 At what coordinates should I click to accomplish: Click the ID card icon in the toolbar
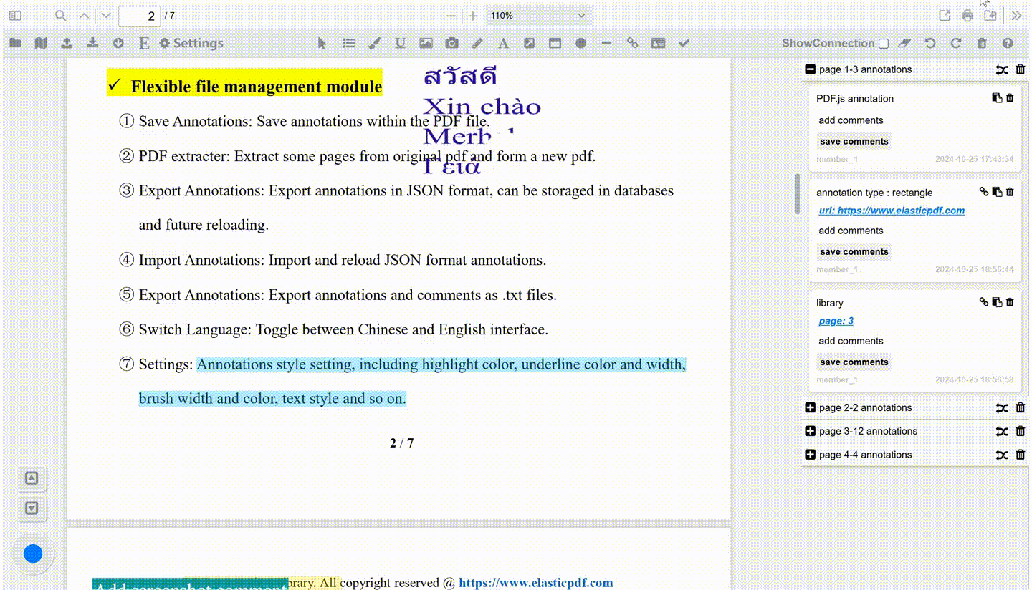[x=658, y=43]
